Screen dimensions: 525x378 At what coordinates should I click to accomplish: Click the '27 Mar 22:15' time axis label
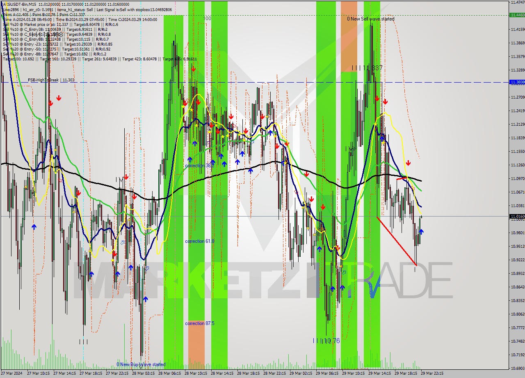coord(117,373)
